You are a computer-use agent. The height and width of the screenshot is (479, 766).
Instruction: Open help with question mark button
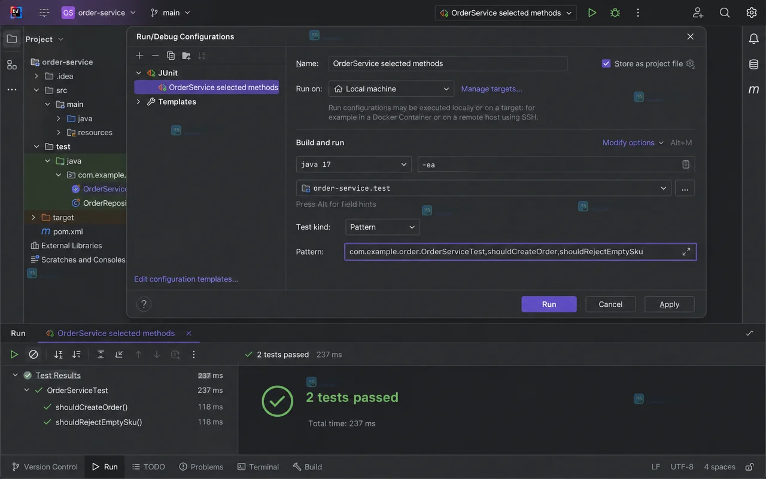(x=144, y=304)
